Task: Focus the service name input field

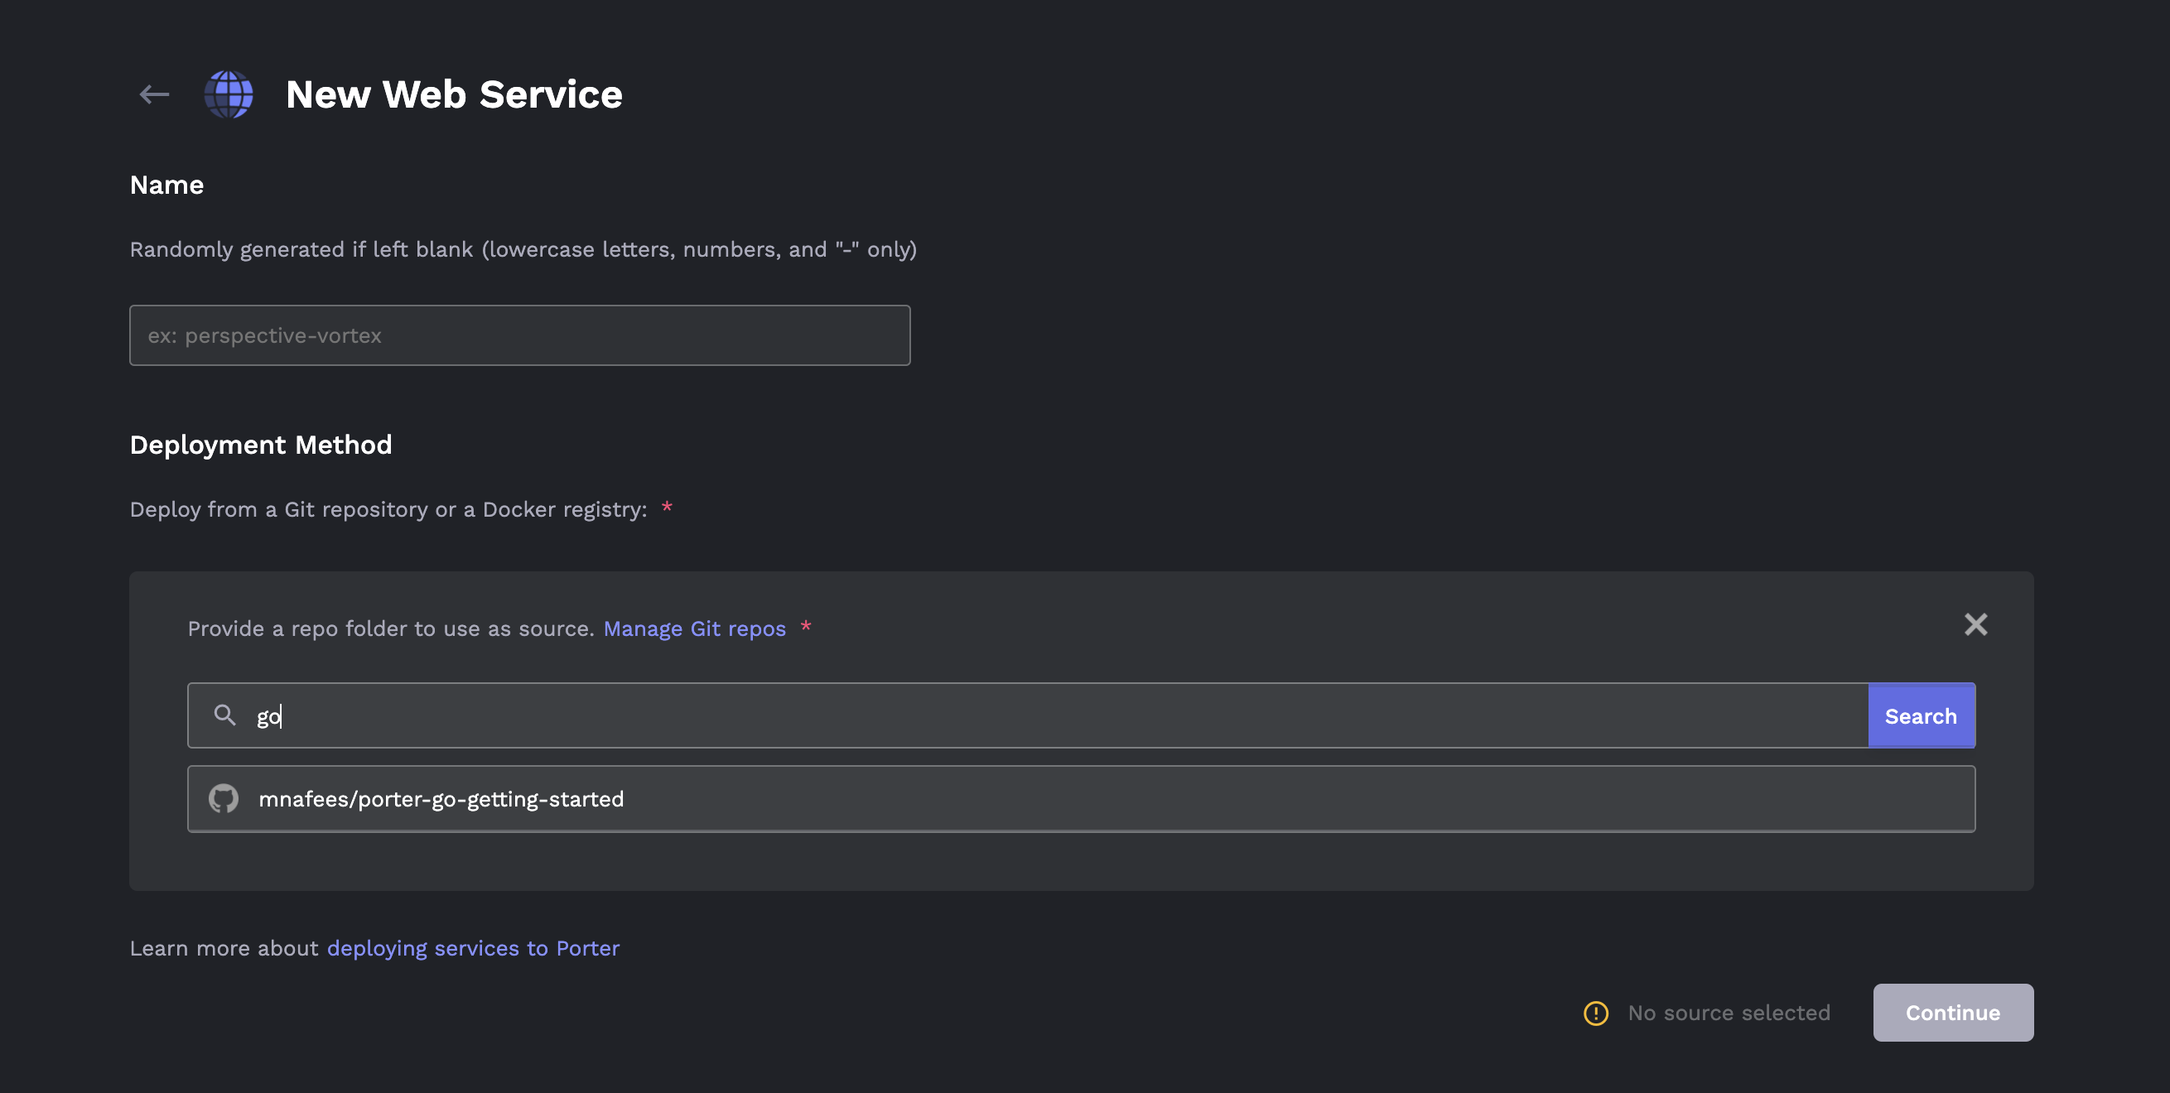Action: (520, 335)
